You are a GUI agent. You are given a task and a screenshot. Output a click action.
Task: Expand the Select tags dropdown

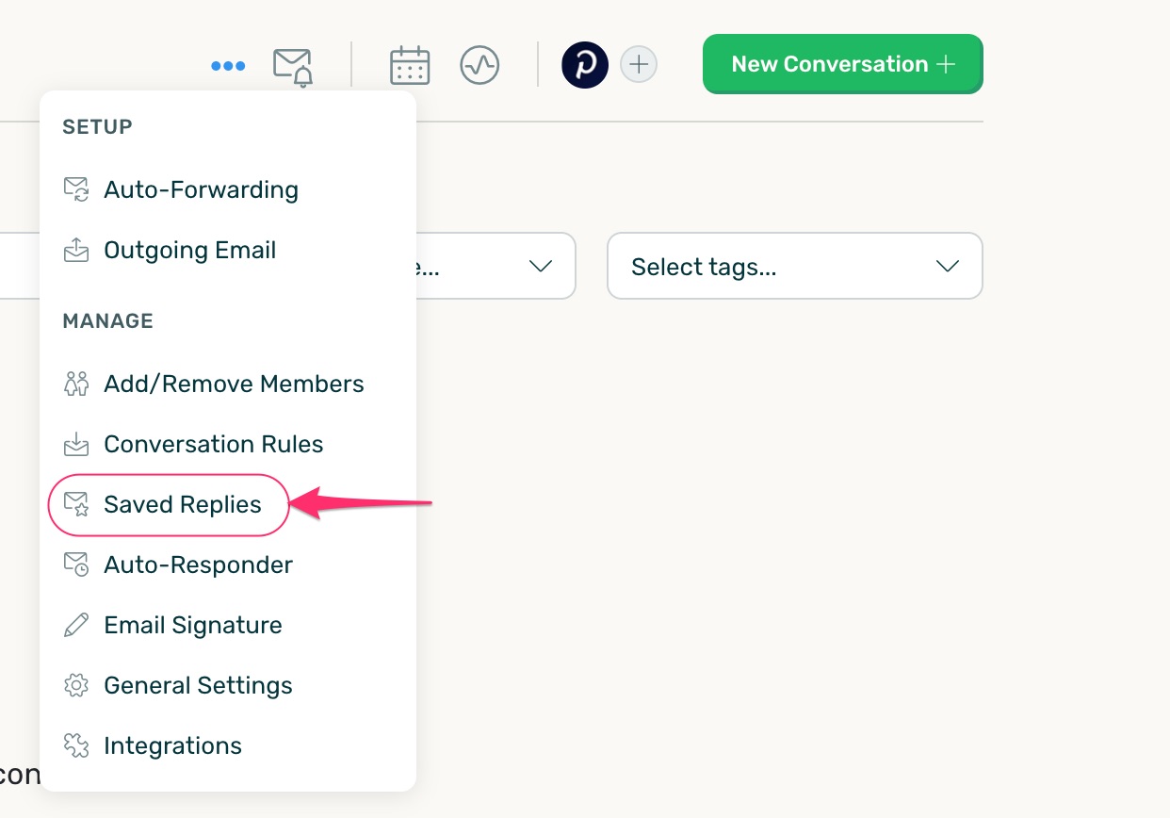point(794,267)
